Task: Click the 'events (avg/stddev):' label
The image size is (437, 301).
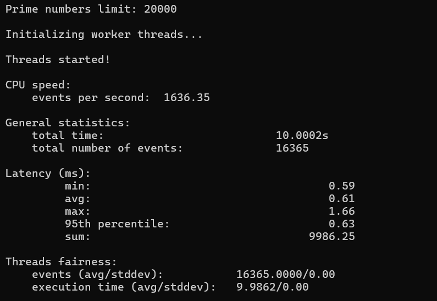Action: (x=97, y=275)
